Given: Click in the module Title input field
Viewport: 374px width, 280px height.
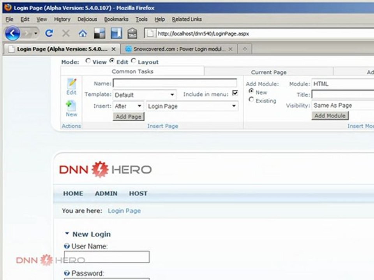Looking at the screenshot, I should point(343,94).
